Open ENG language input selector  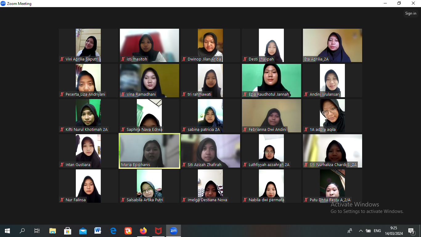(x=377, y=231)
